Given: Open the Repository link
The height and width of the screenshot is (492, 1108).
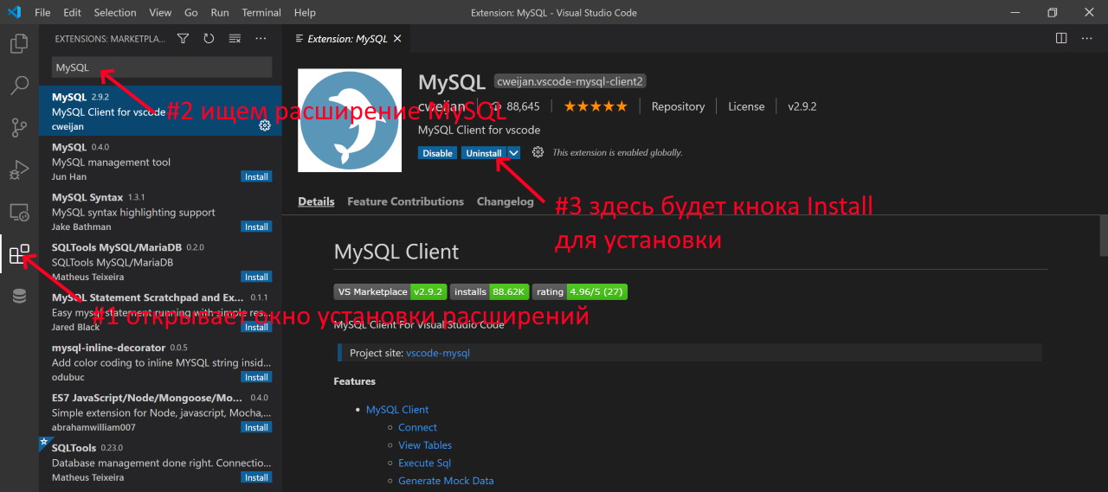Looking at the screenshot, I should click(678, 106).
